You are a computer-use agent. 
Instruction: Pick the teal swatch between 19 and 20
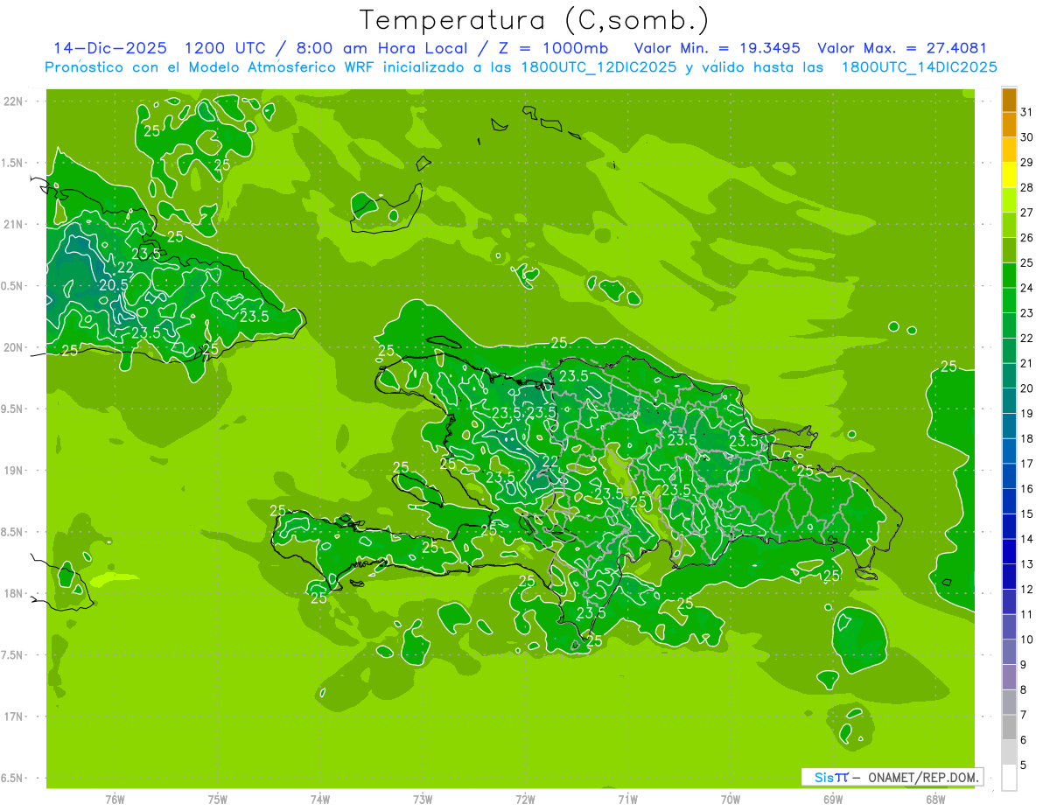point(1009,402)
